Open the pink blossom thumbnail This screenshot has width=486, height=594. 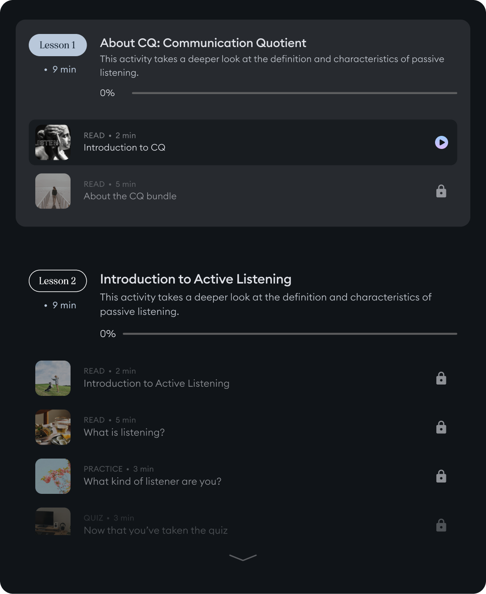coord(53,476)
